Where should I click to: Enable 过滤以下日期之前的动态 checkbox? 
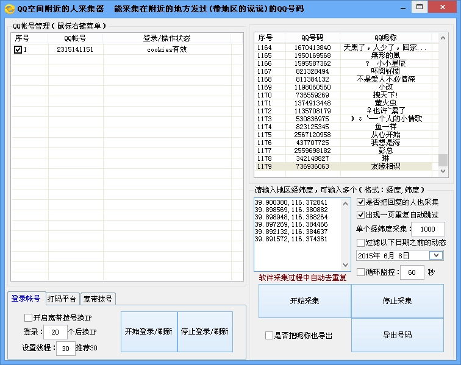[x=361, y=243]
